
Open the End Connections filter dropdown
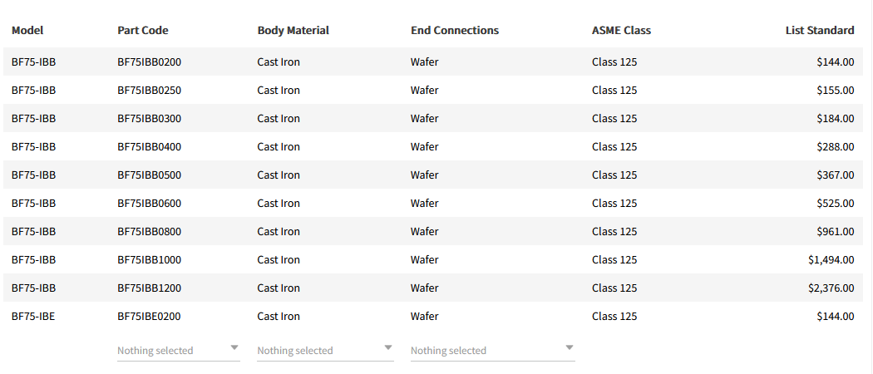click(x=492, y=350)
